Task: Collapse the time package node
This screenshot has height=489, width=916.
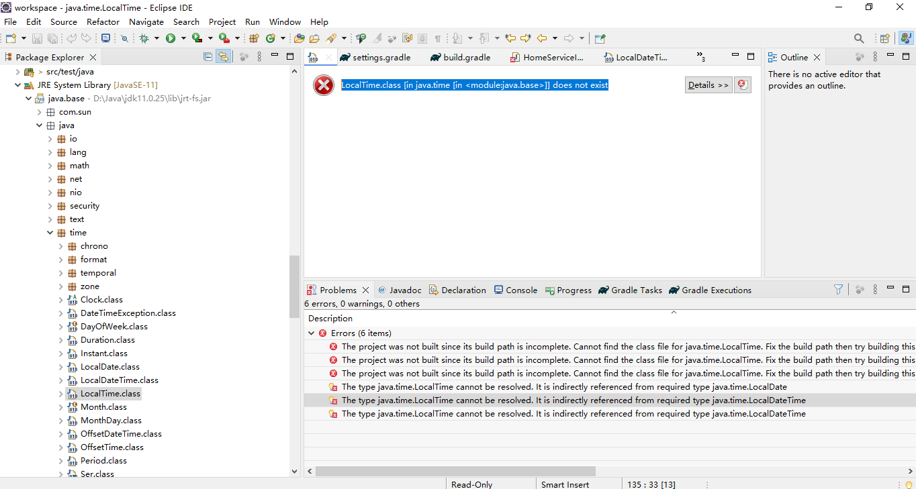Action: coord(50,232)
